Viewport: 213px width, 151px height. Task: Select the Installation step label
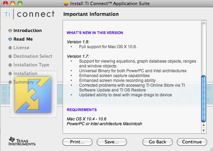coord(25,73)
